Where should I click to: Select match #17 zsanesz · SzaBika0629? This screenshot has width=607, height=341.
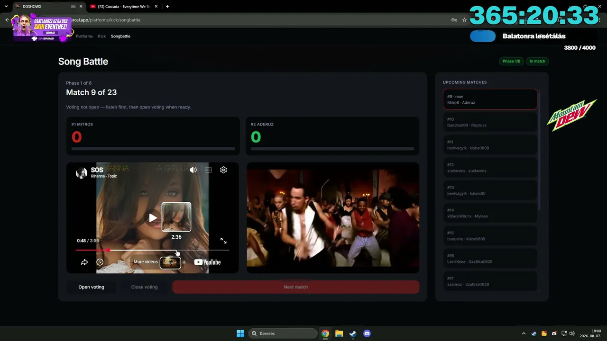[x=490, y=281]
